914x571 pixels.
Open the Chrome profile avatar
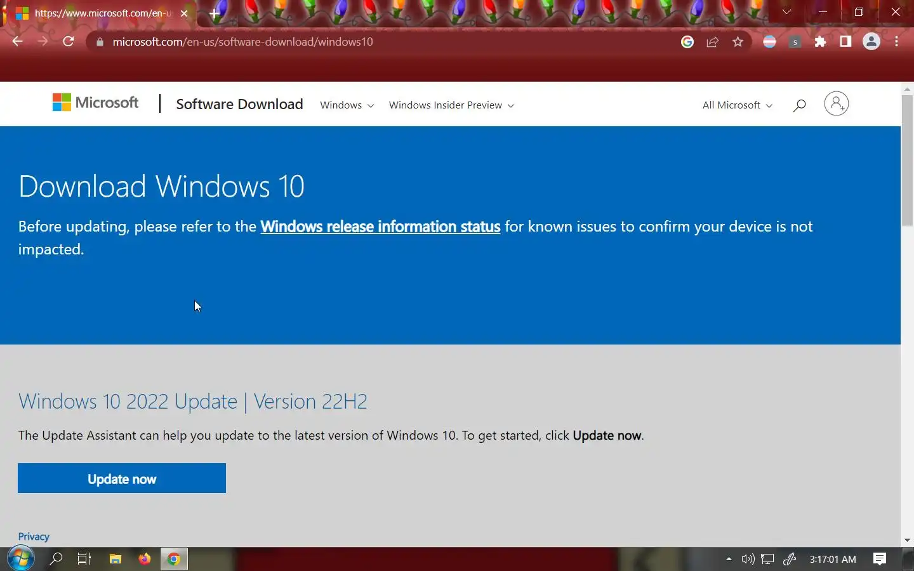click(871, 42)
